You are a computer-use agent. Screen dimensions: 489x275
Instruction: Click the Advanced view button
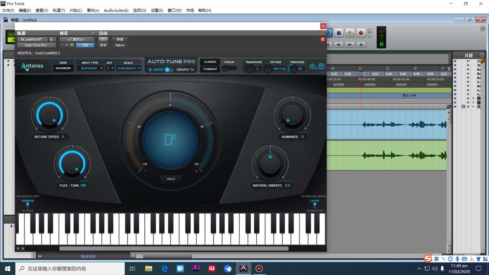(63, 68)
